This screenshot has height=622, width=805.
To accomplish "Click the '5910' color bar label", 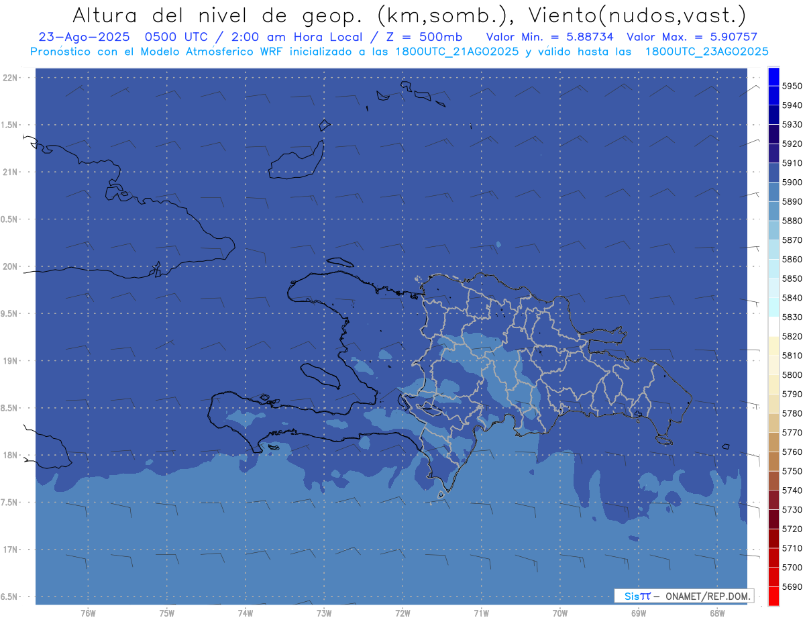I will 792,163.
